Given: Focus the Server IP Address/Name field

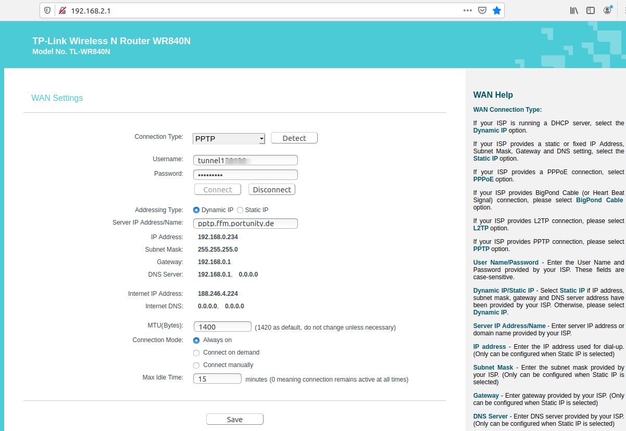Looking at the screenshot, I should pyautogui.click(x=245, y=224).
